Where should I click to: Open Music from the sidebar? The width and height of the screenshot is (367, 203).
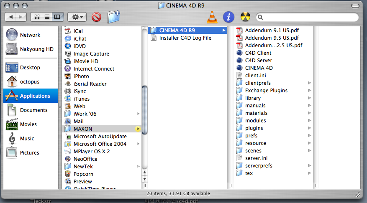point(31,139)
